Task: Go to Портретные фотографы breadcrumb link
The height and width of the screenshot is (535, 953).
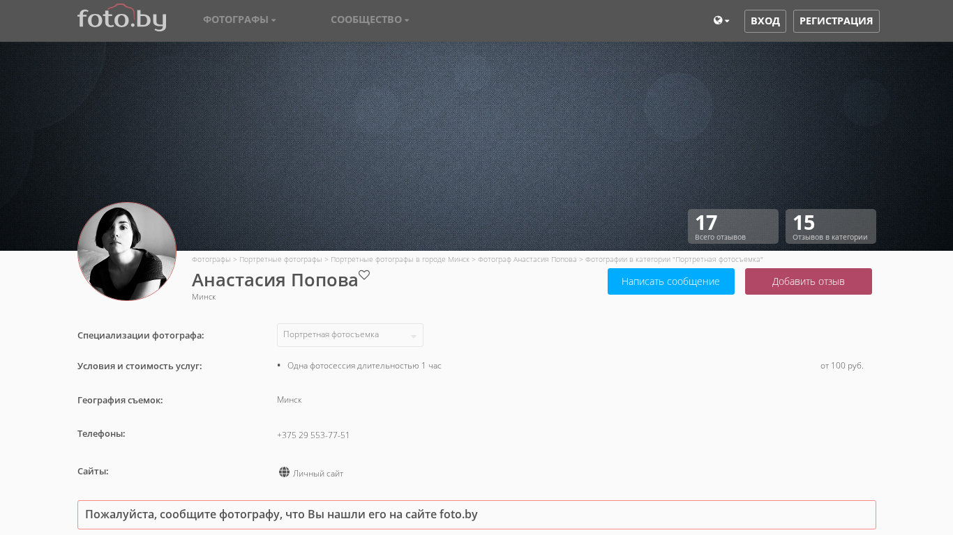Action: click(280, 259)
